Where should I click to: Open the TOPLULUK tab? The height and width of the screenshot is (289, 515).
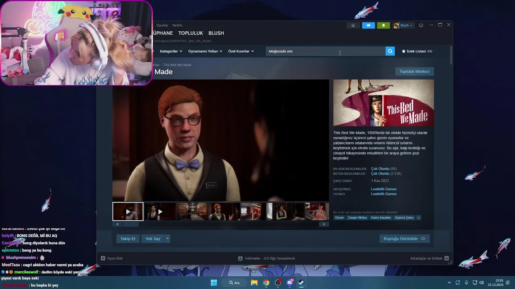[191, 33]
